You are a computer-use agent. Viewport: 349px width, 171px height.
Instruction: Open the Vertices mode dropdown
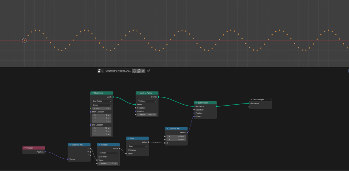point(147,101)
